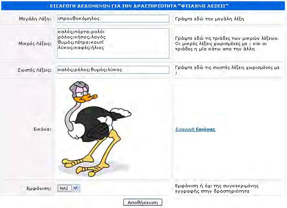Click the line 'ρόλος;κήπος;λαγός'
This screenshot has width=287, height=208.
82,37
